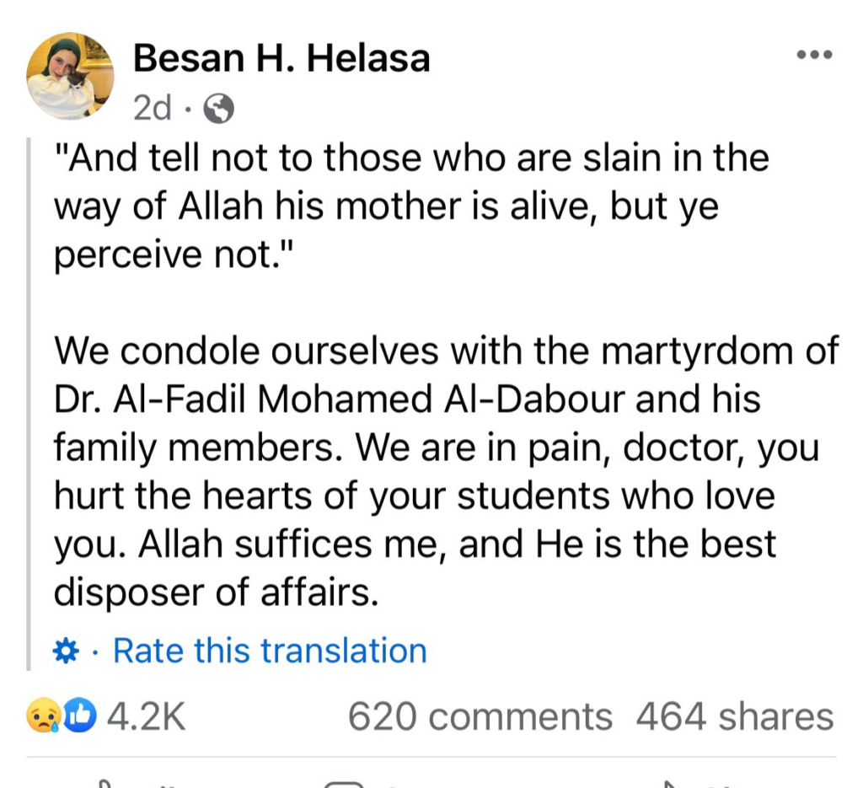Viewport: 863px width, 788px height.
Task: Open the 620 comments list
Action: (x=480, y=717)
